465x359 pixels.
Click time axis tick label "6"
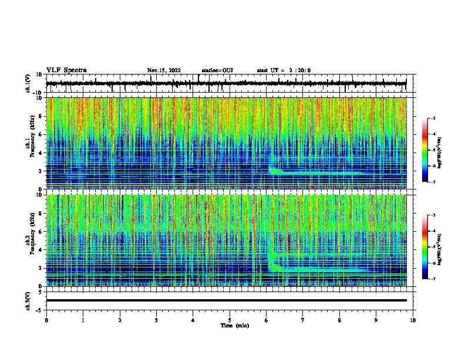coord(266,320)
